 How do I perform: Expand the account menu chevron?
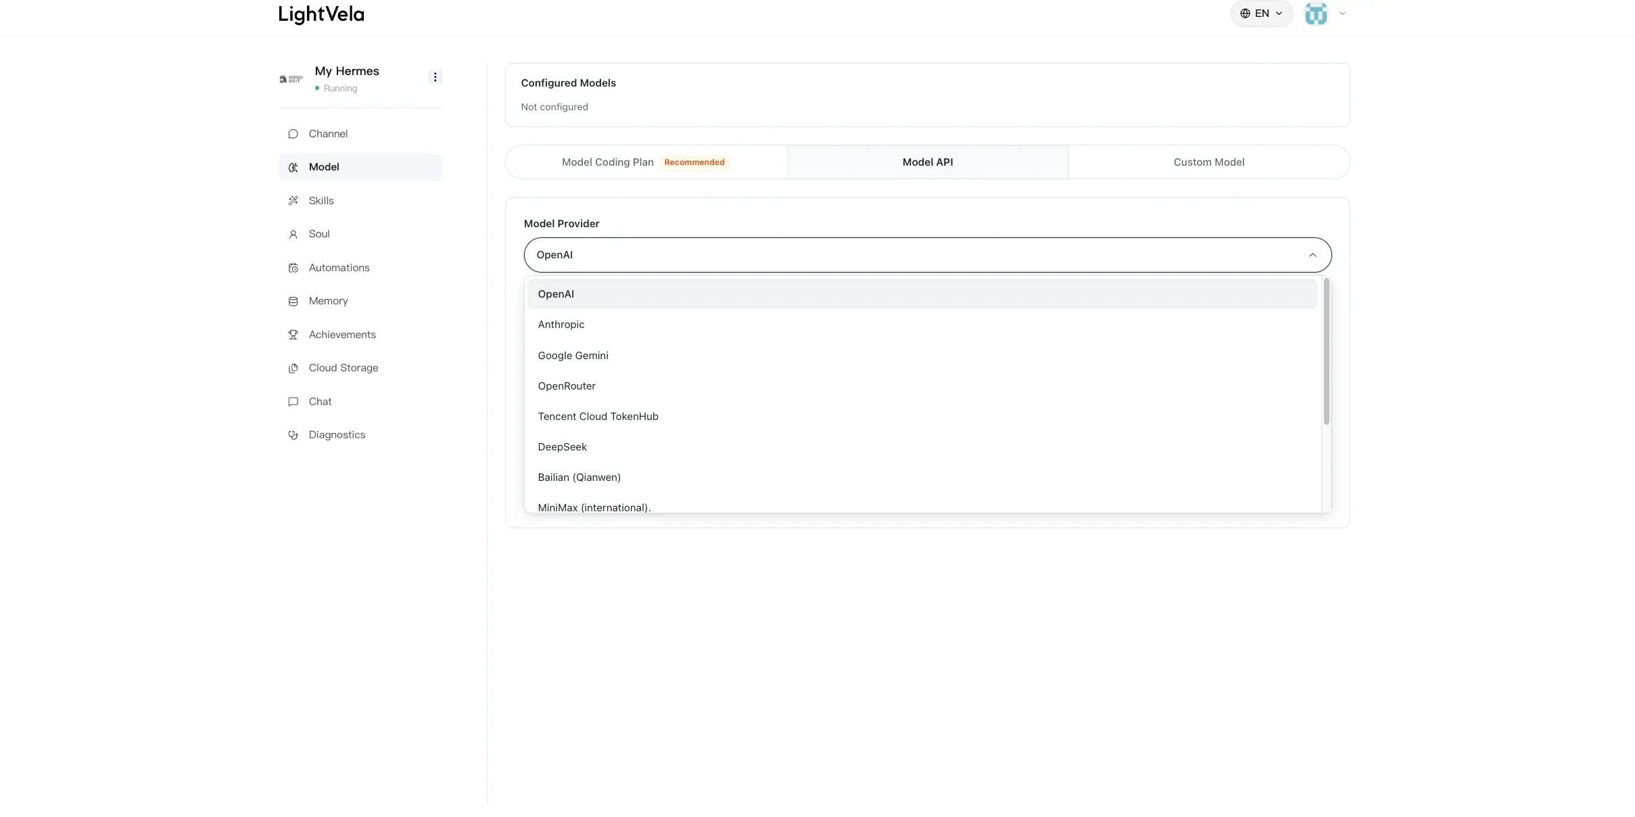coord(1343,14)
